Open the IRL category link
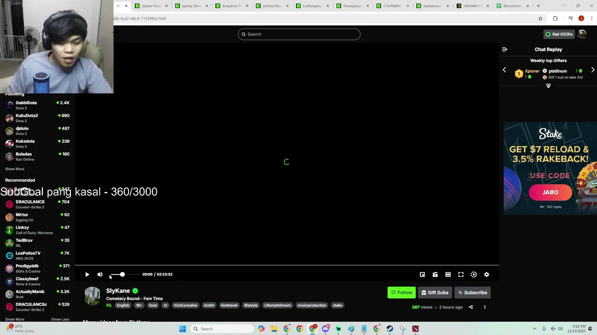The image size is (597, 335). (x=109, y=305)
